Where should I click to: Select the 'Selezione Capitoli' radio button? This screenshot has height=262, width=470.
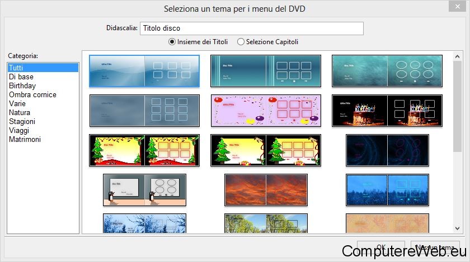point(241,42)
